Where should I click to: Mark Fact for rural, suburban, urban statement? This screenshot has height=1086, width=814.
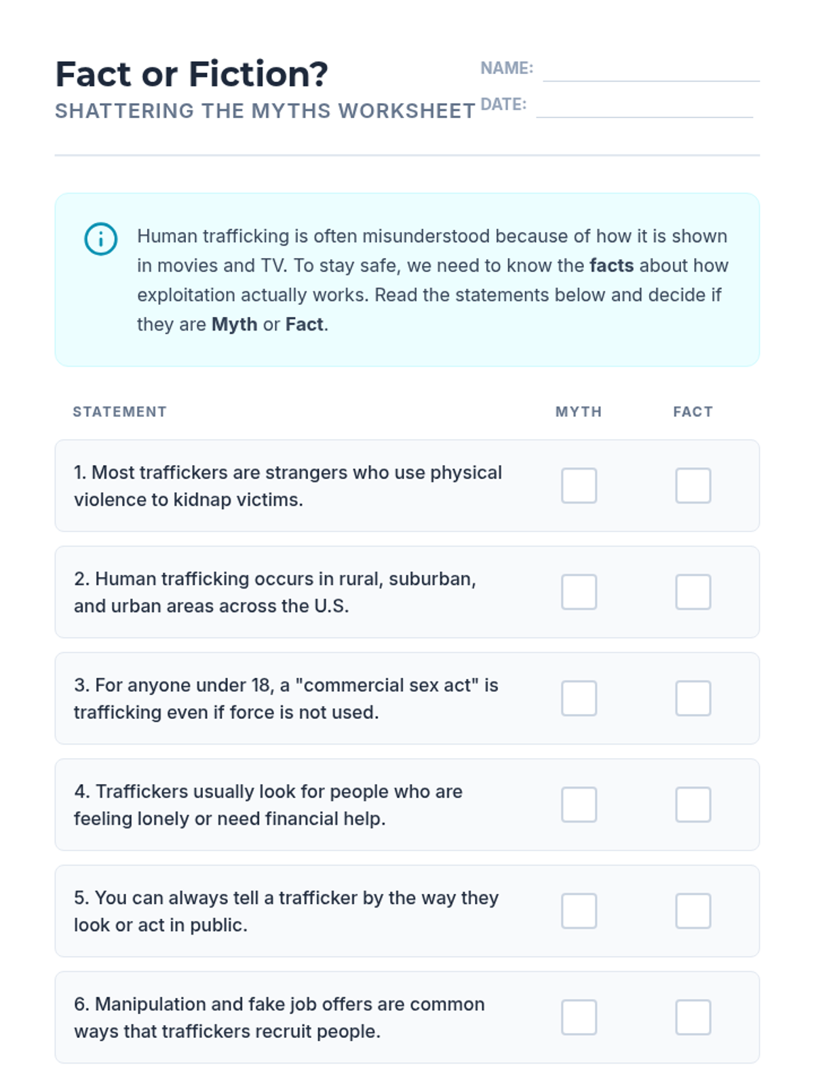pos(693,592)
